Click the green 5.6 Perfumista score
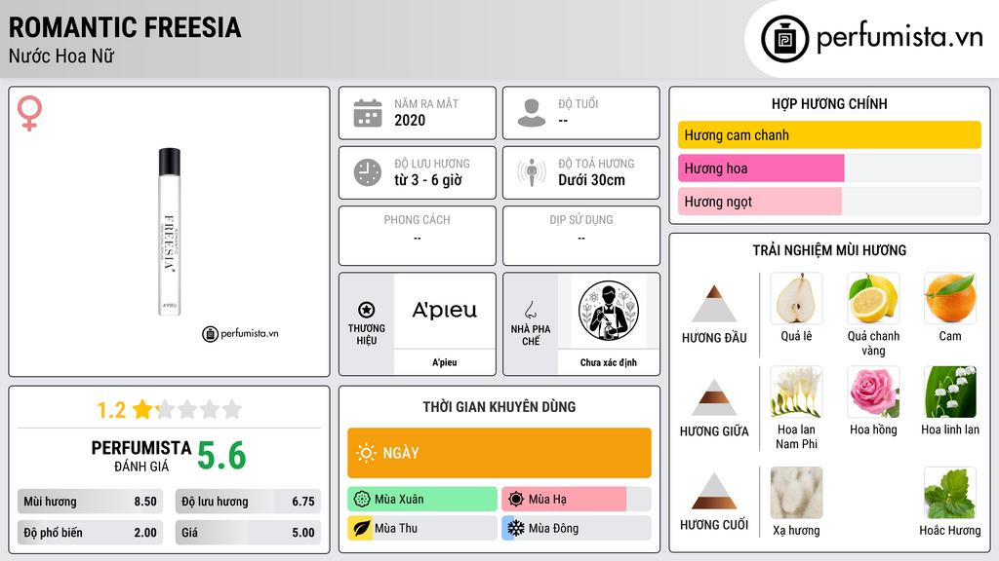999x561 pixels. [x=221, y=456]
